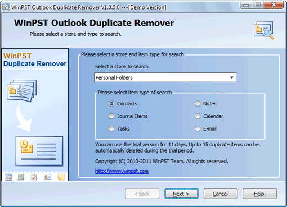Click the tasks clipboard icon in sidebar
Viewport: 287px width, 207px height.
(34, 177)
